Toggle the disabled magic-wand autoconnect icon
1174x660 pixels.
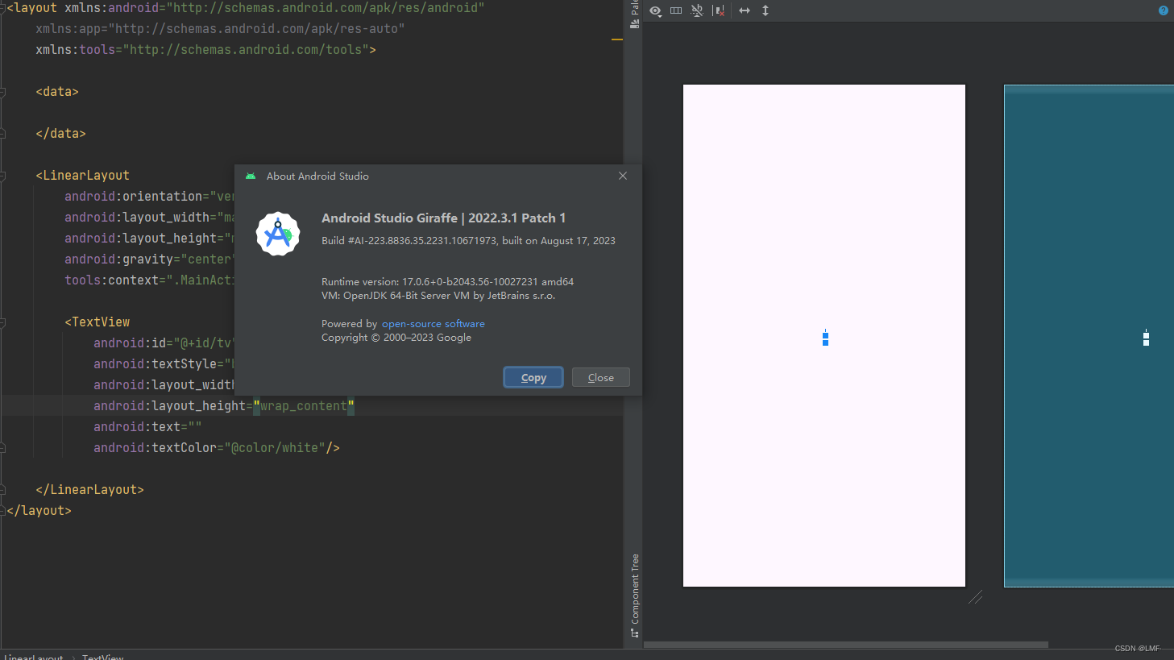(696, 10)
